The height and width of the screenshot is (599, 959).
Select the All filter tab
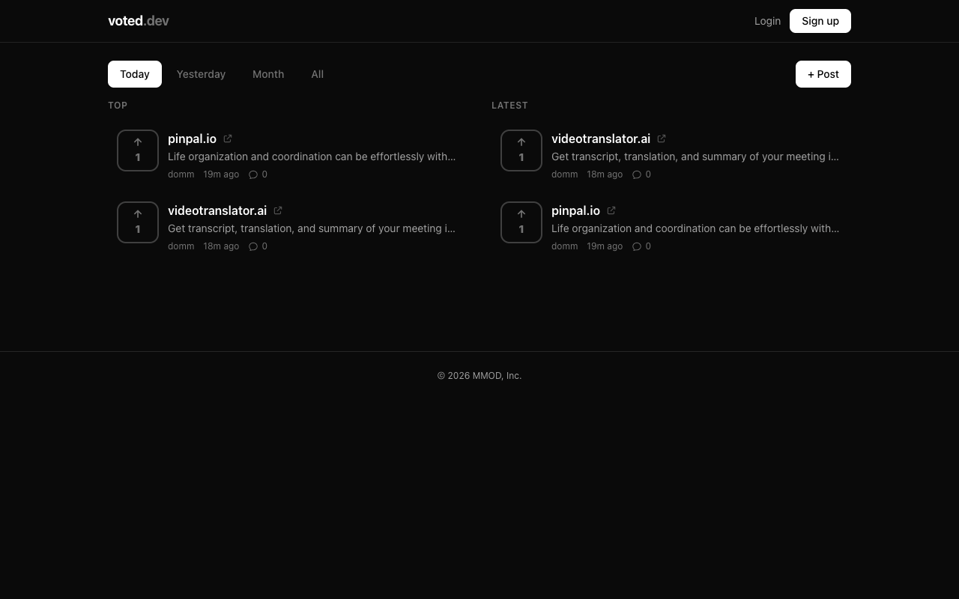(x=317, y=74)
